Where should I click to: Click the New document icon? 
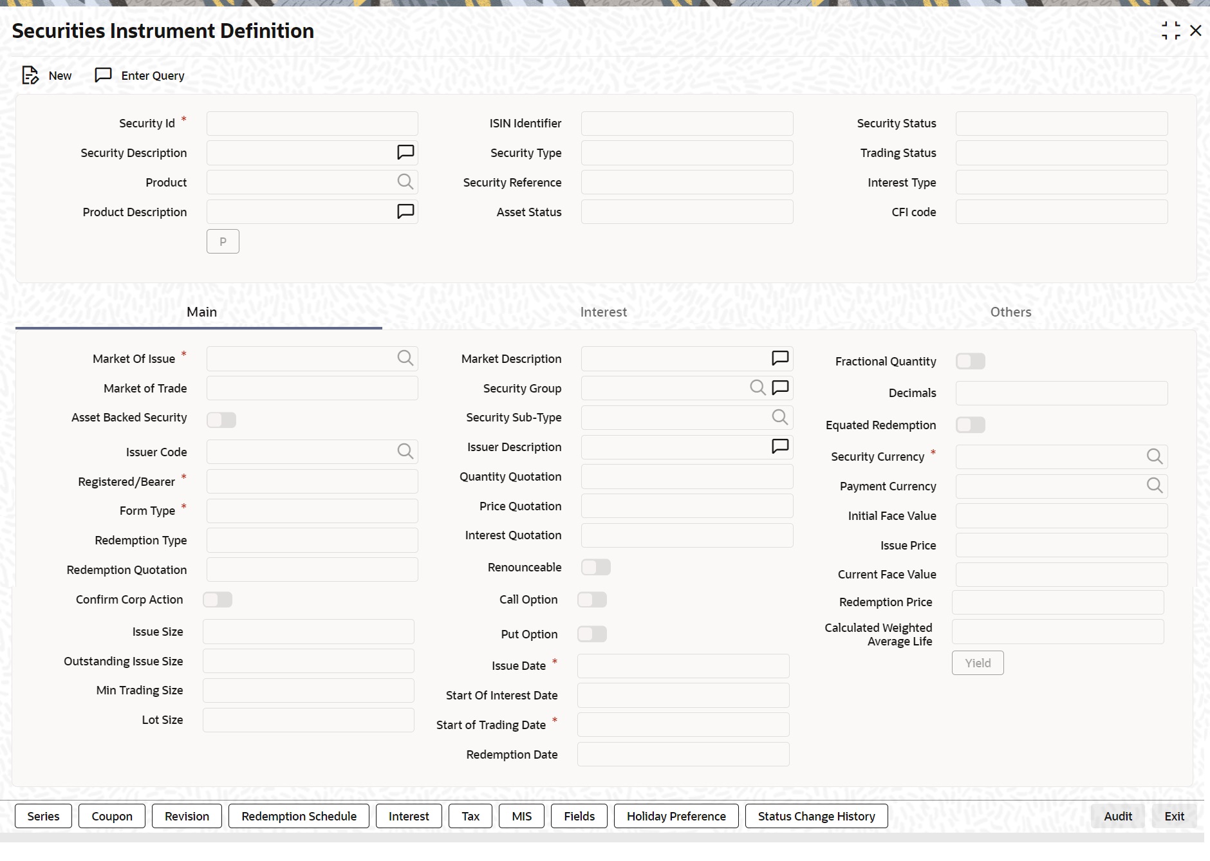click(x=30, y=75)
